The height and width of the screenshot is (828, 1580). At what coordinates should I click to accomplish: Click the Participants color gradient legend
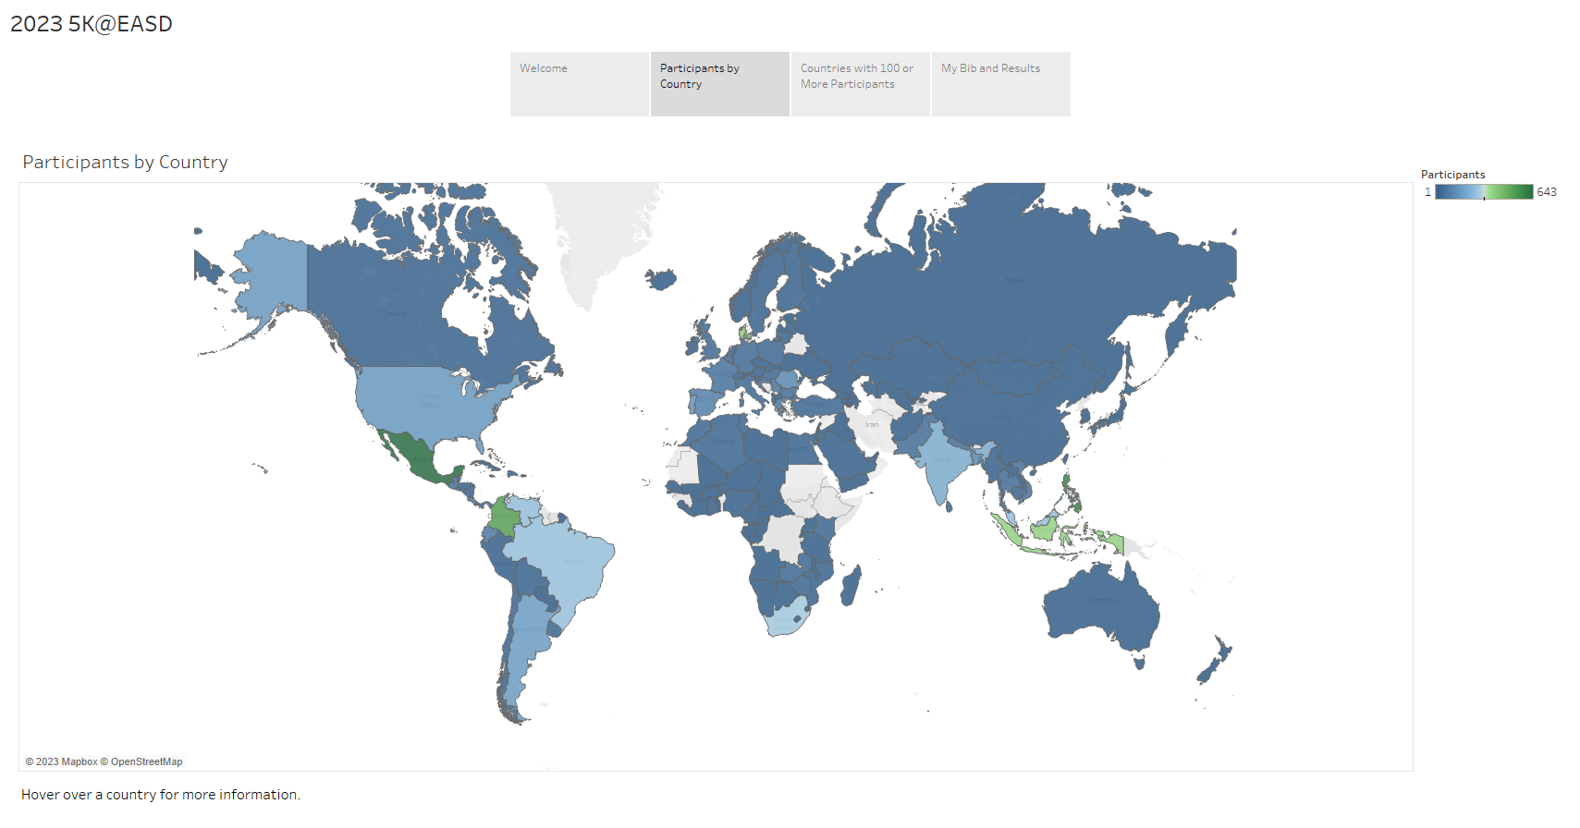[x=1483, y=192]
